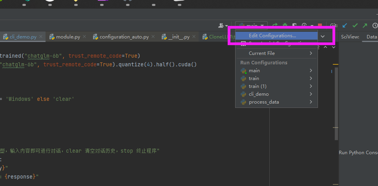Open the main run configuration selector
378x186 pixels.
252,25
